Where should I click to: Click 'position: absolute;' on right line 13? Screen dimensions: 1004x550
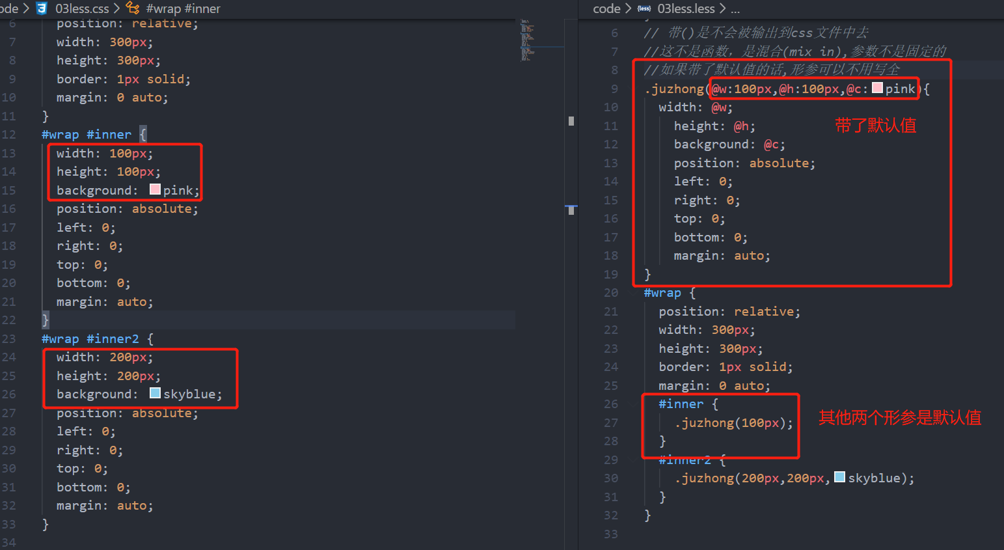744,163
